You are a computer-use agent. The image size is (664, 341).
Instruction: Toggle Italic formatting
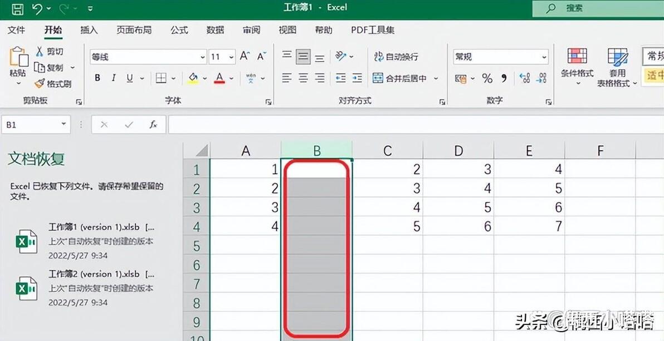coord(114,78)
